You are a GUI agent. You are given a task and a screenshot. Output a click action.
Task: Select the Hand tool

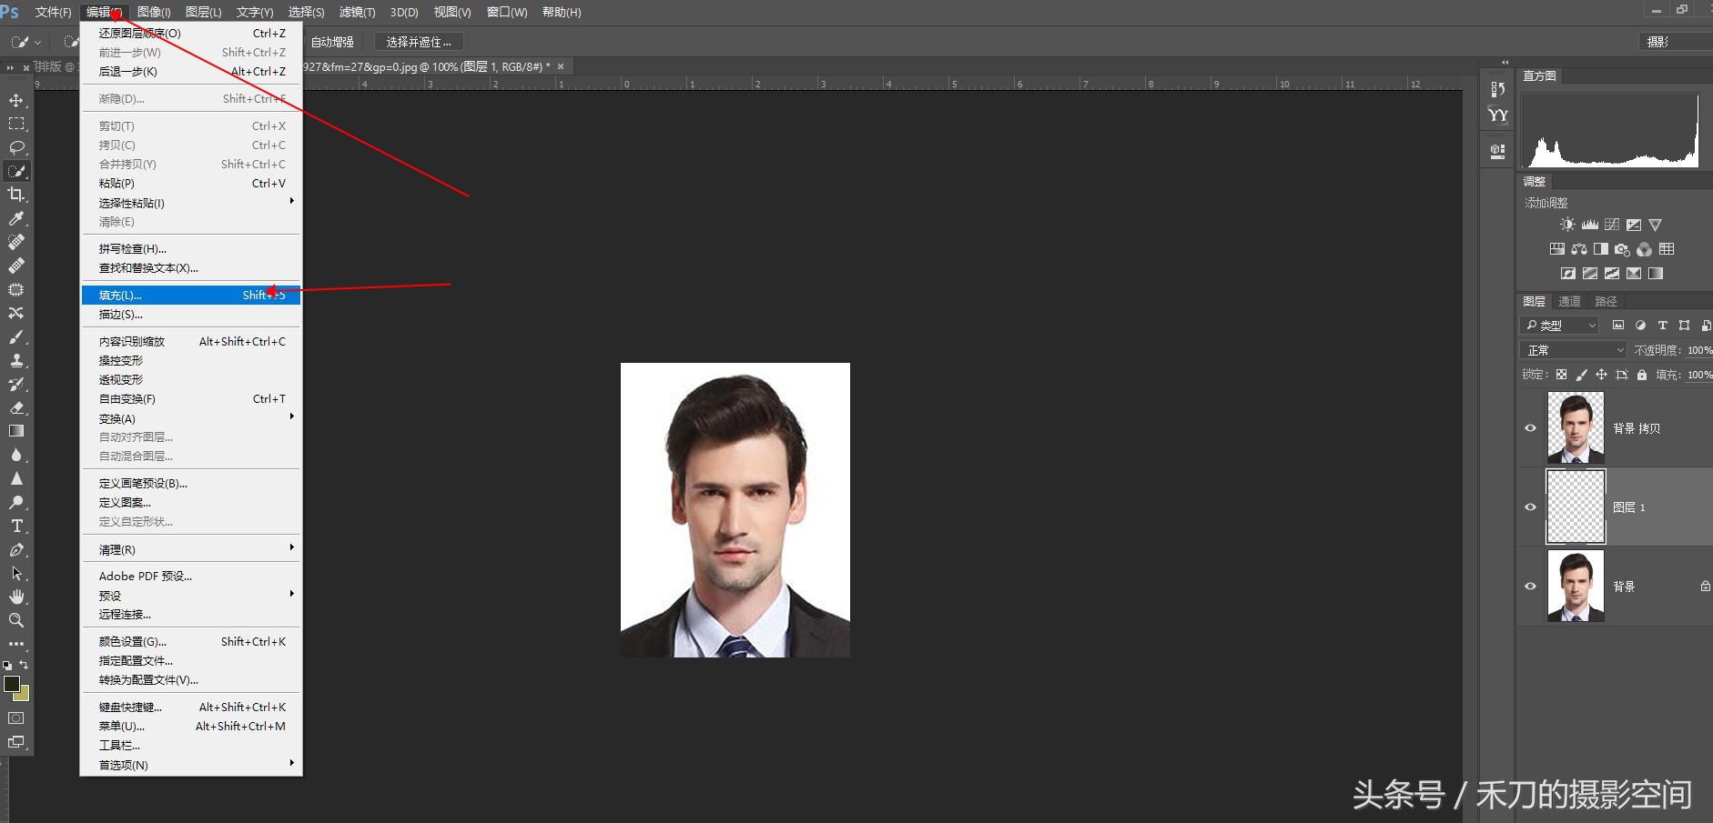(x=16, y=597)
